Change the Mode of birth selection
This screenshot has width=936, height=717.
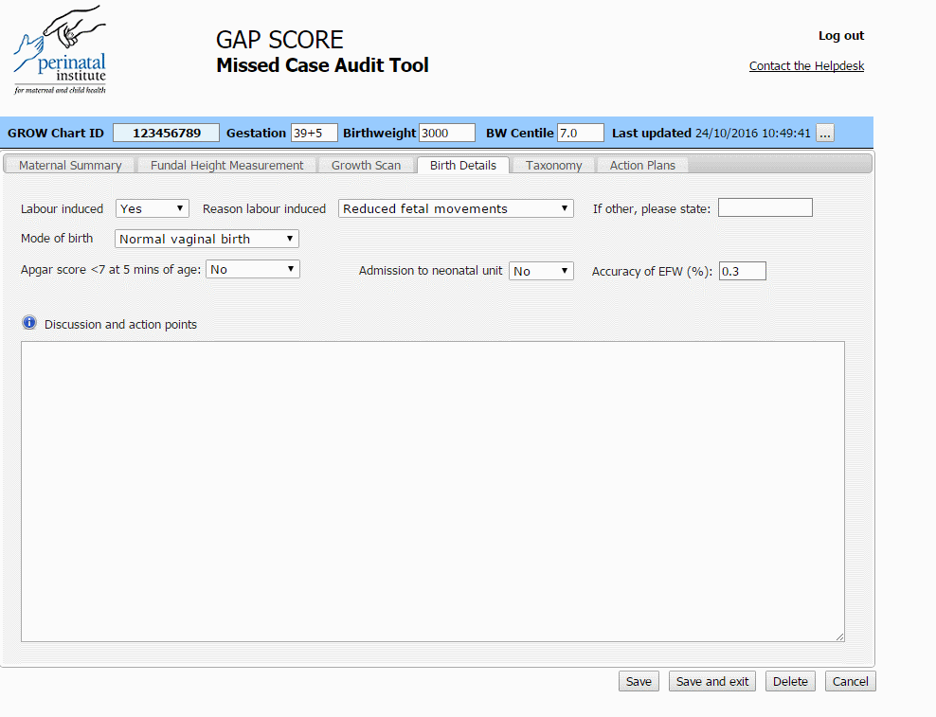(206, 239)
